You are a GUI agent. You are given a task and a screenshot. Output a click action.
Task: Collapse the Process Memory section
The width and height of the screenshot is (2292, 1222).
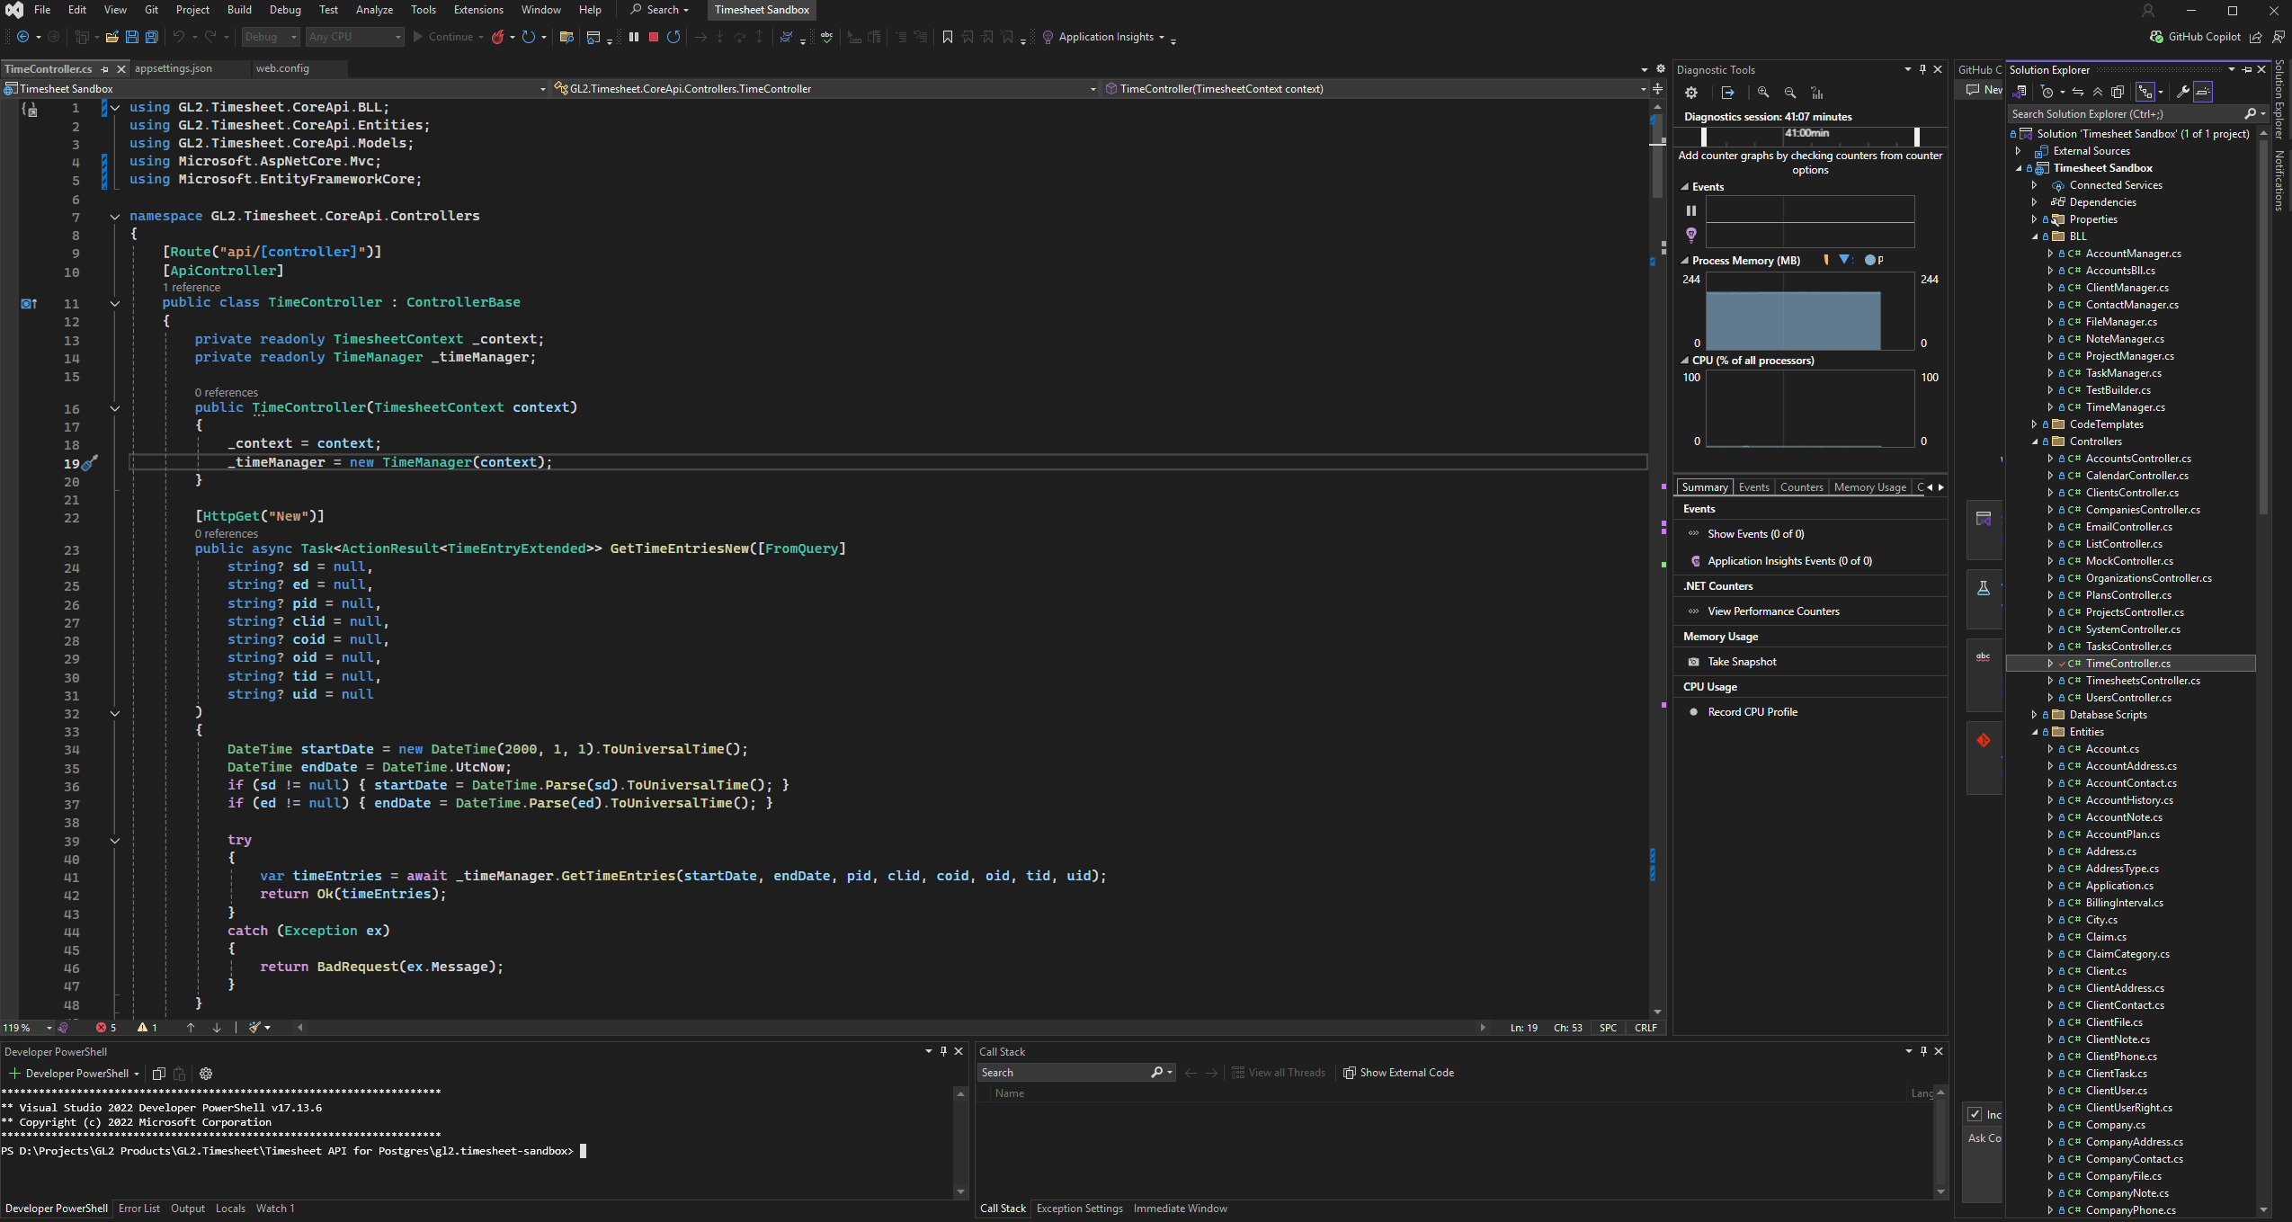(1685, 261)
